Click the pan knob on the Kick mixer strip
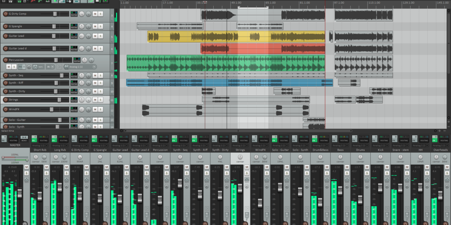 click(x=380, y=157)
